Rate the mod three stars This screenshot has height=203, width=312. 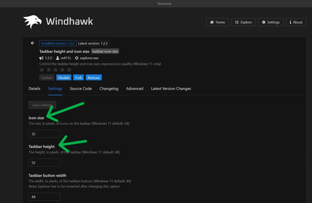click(56, 70)
